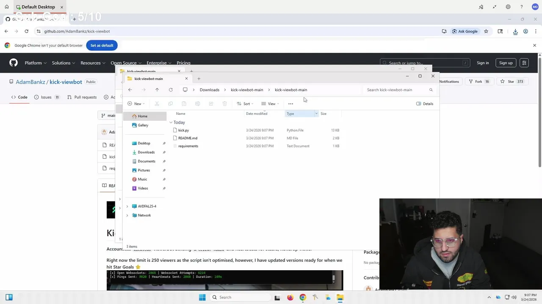Open the Solutions menu on GitHub
The image size is (542, 304).
pyautogui.click(x=64, y=63)
